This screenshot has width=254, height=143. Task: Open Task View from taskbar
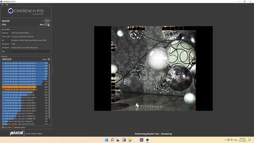tap(118, 140)
